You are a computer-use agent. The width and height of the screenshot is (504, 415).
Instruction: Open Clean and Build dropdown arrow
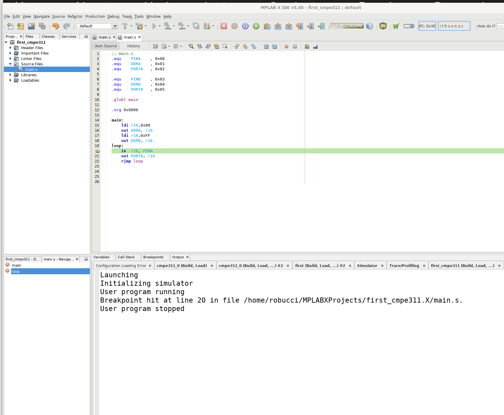[145, 26]
